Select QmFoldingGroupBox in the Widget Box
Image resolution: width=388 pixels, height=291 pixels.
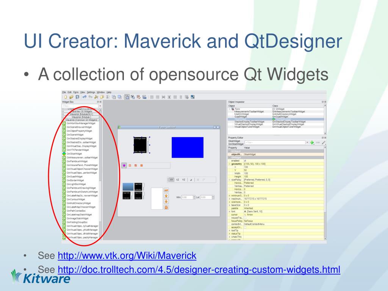pos(77,222)
